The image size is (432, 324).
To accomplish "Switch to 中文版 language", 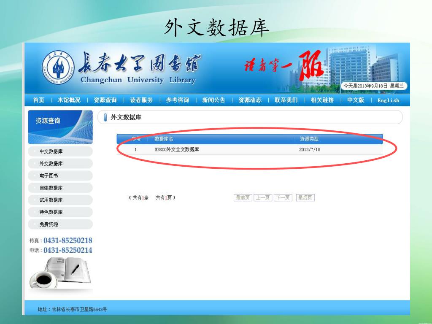I will (356, 100).
